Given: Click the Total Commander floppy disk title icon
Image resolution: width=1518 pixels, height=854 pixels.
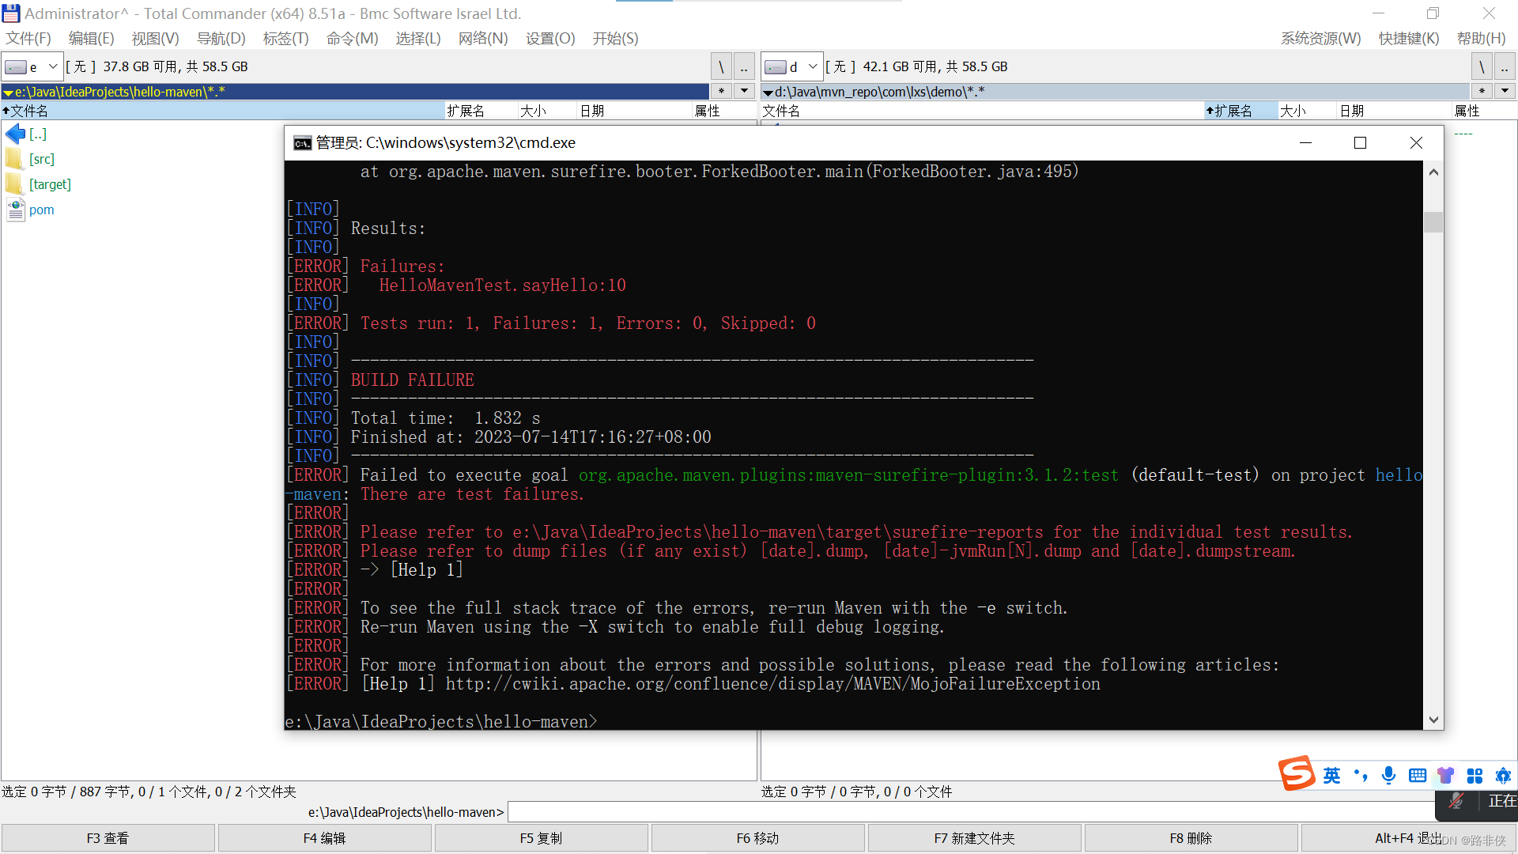Looking at the screenshot, I should (11, 13).
